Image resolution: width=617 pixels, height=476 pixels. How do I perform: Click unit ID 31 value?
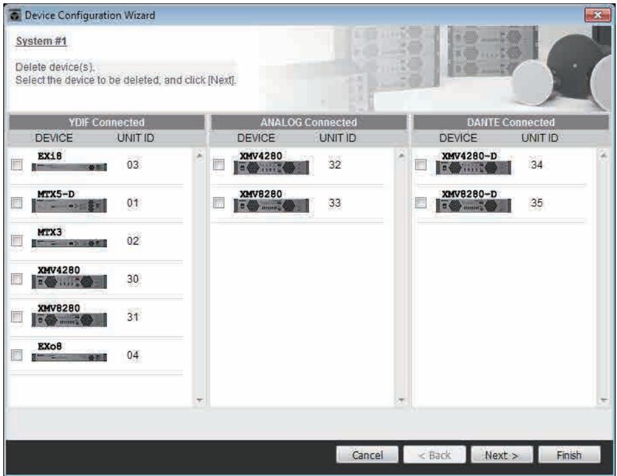click(x=133, y=317)
